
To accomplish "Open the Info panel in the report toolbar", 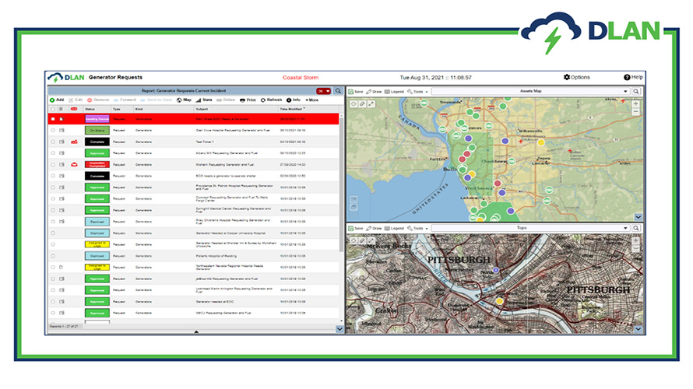I will (x=294, y=100).
